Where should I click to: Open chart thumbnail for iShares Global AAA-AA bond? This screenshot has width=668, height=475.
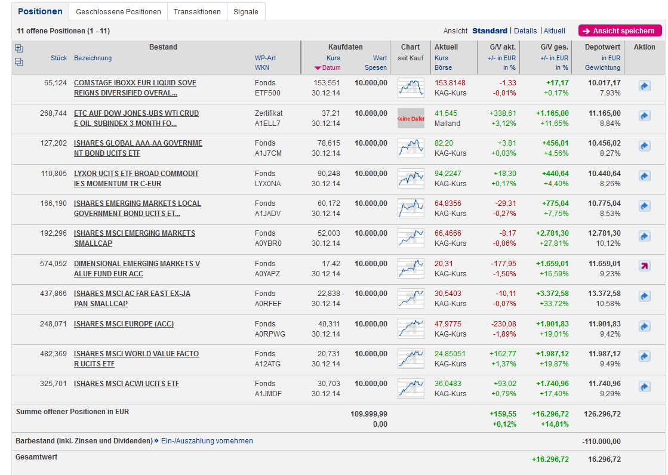click(x=411, y=148)
